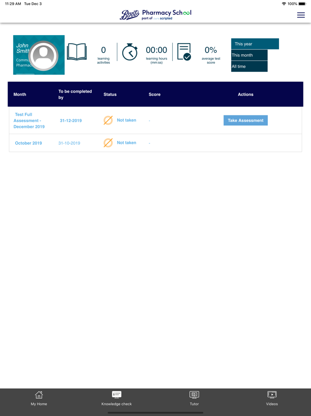The image size is (311, 416).
Task: Tap the Knowledge check icon
Action: pos(116,395)
